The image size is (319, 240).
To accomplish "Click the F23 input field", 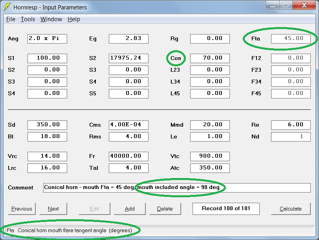I will pyautogui.click(x=291, y=70).
